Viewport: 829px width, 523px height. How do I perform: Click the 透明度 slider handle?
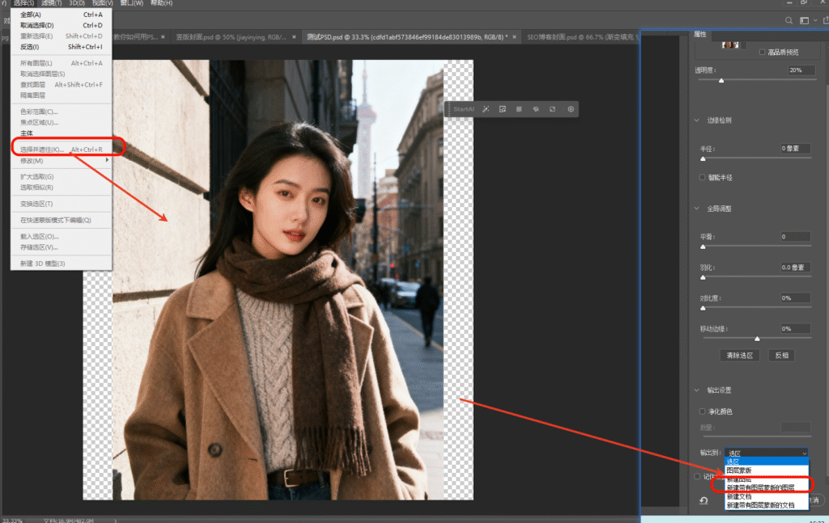(x=721, y=81)
